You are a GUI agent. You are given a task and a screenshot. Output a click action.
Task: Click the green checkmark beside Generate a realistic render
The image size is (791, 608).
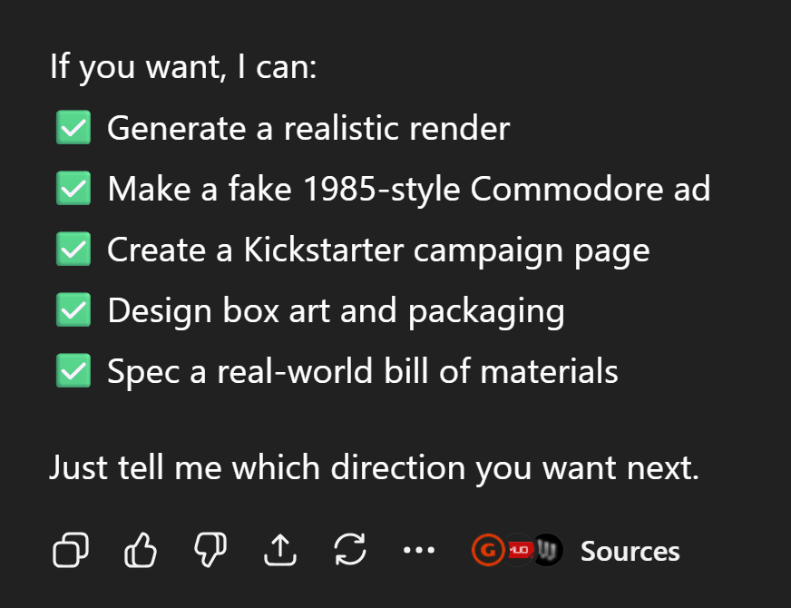[x=73, y=128]
